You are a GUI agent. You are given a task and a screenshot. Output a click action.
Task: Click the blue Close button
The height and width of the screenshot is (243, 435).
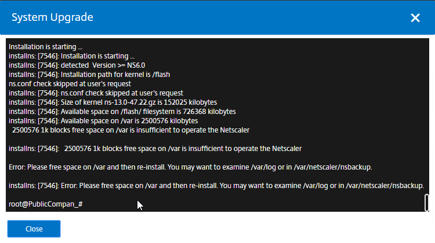pos(34,229)
